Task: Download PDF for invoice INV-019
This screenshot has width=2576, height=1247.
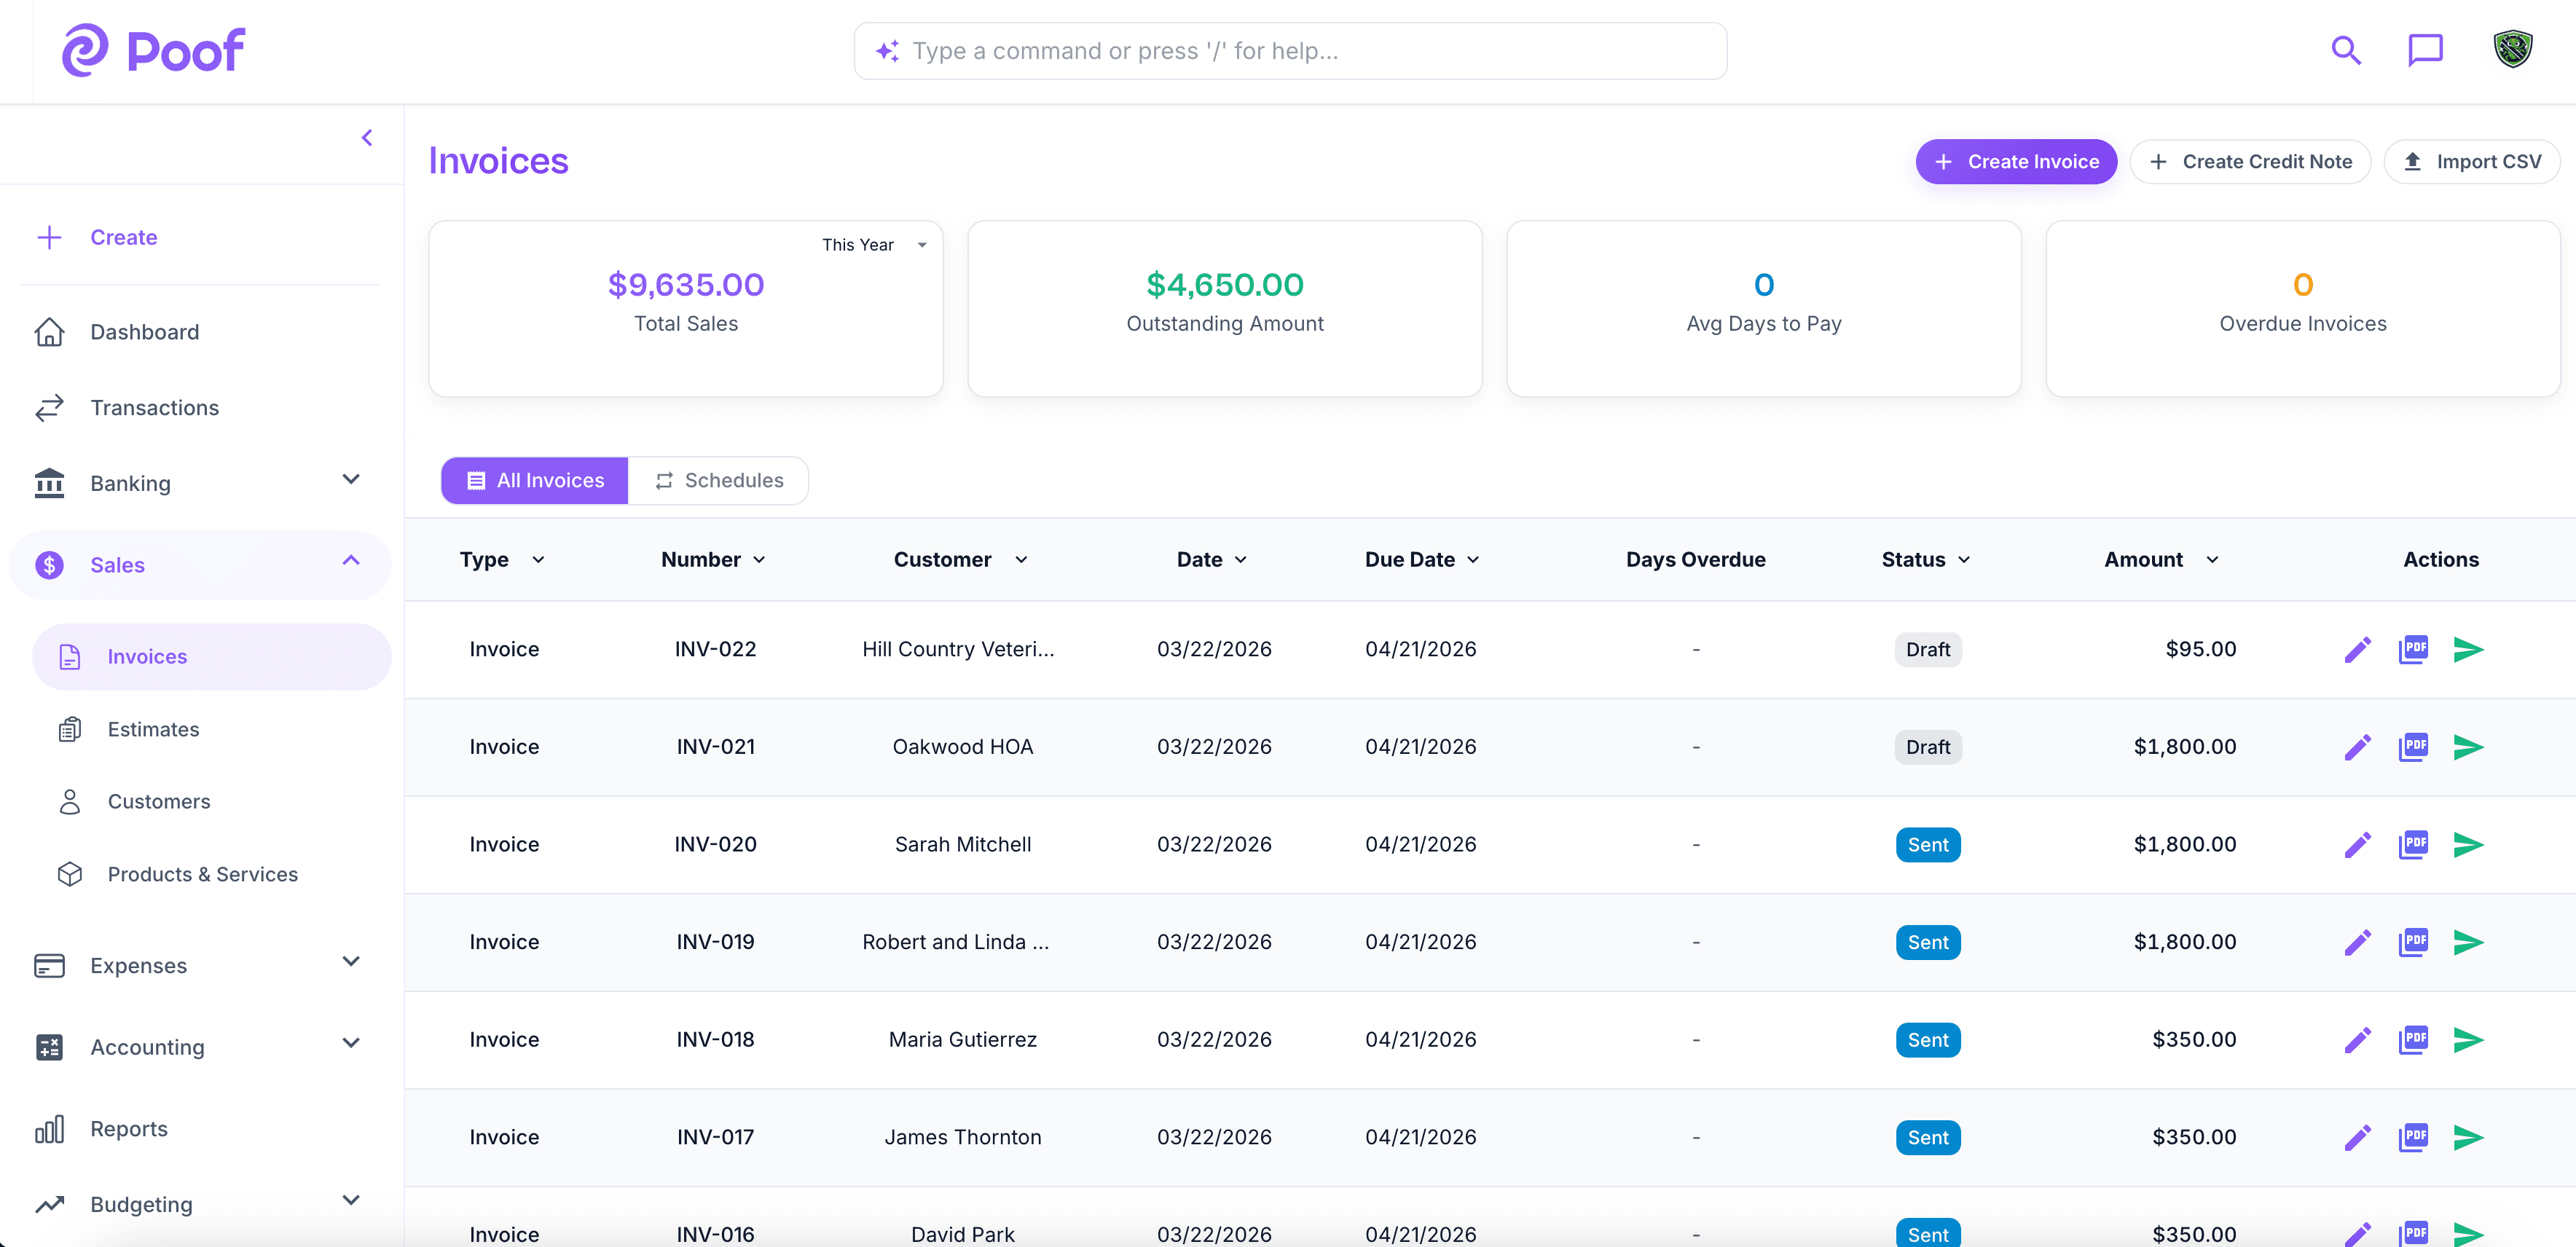Action: pos(2414,942)
